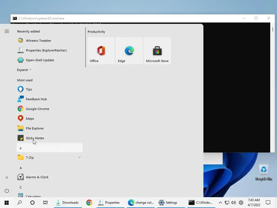Click the letter A index header

pyautogui.click(x=21, y=168)
